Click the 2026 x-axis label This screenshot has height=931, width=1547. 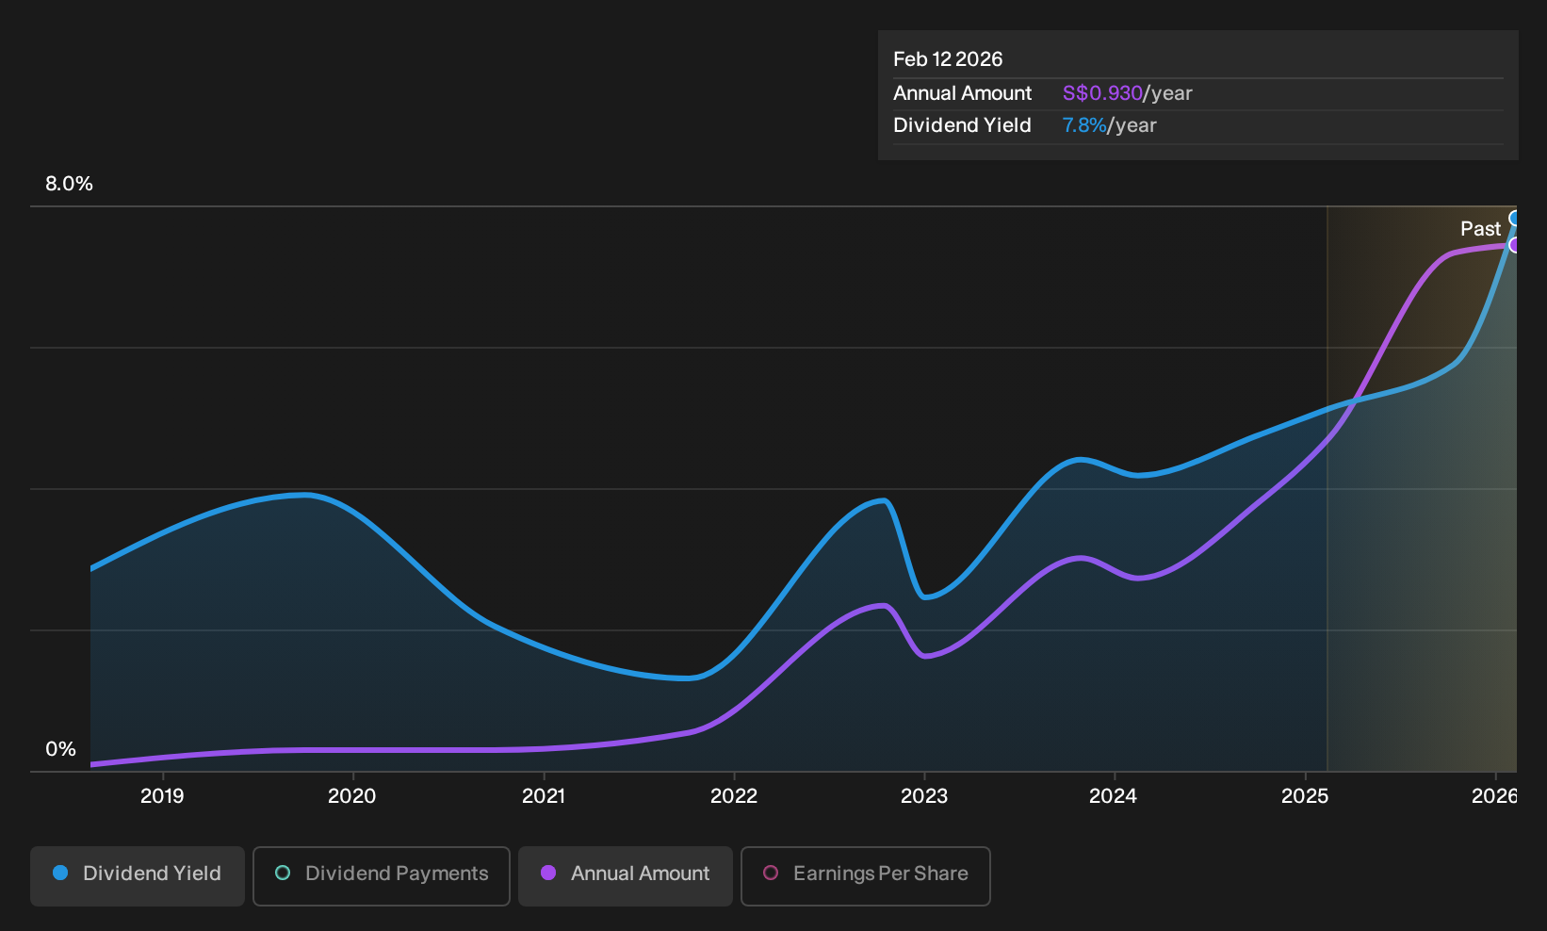(1494, 796)
